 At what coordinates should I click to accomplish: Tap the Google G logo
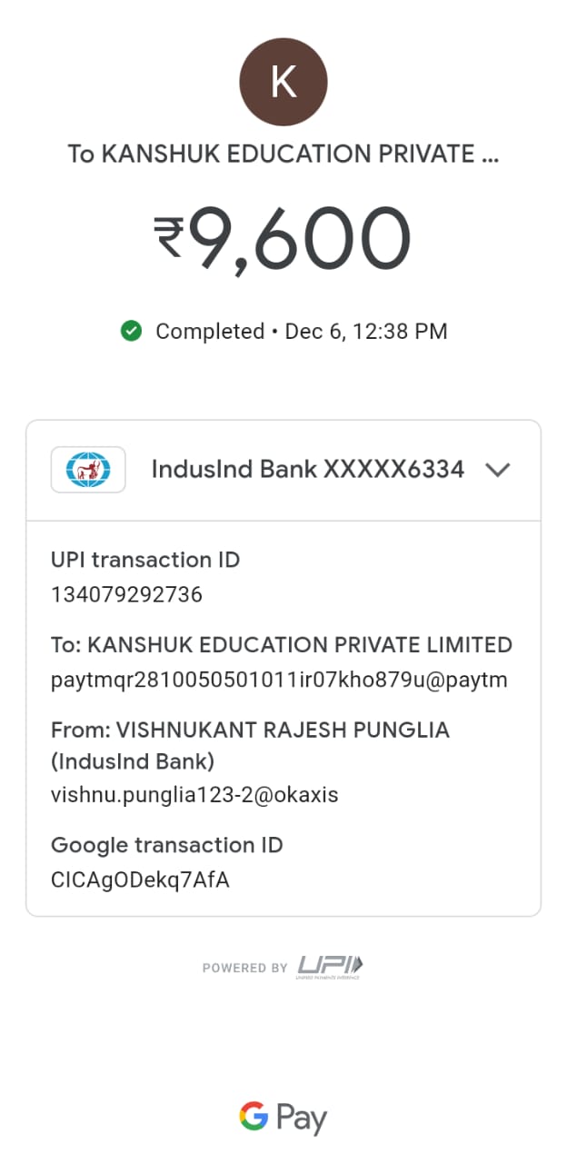254,1117
